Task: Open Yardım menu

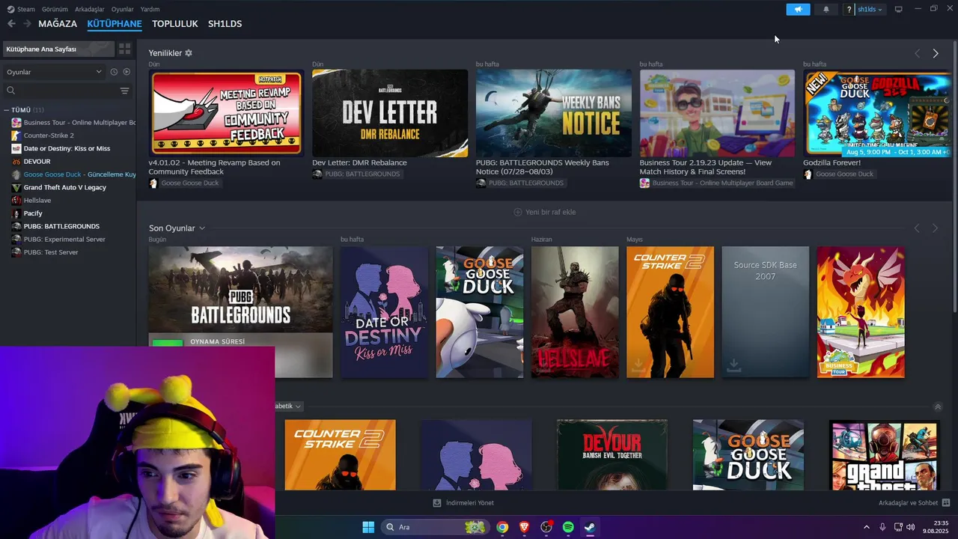Action: pos(150,9)
